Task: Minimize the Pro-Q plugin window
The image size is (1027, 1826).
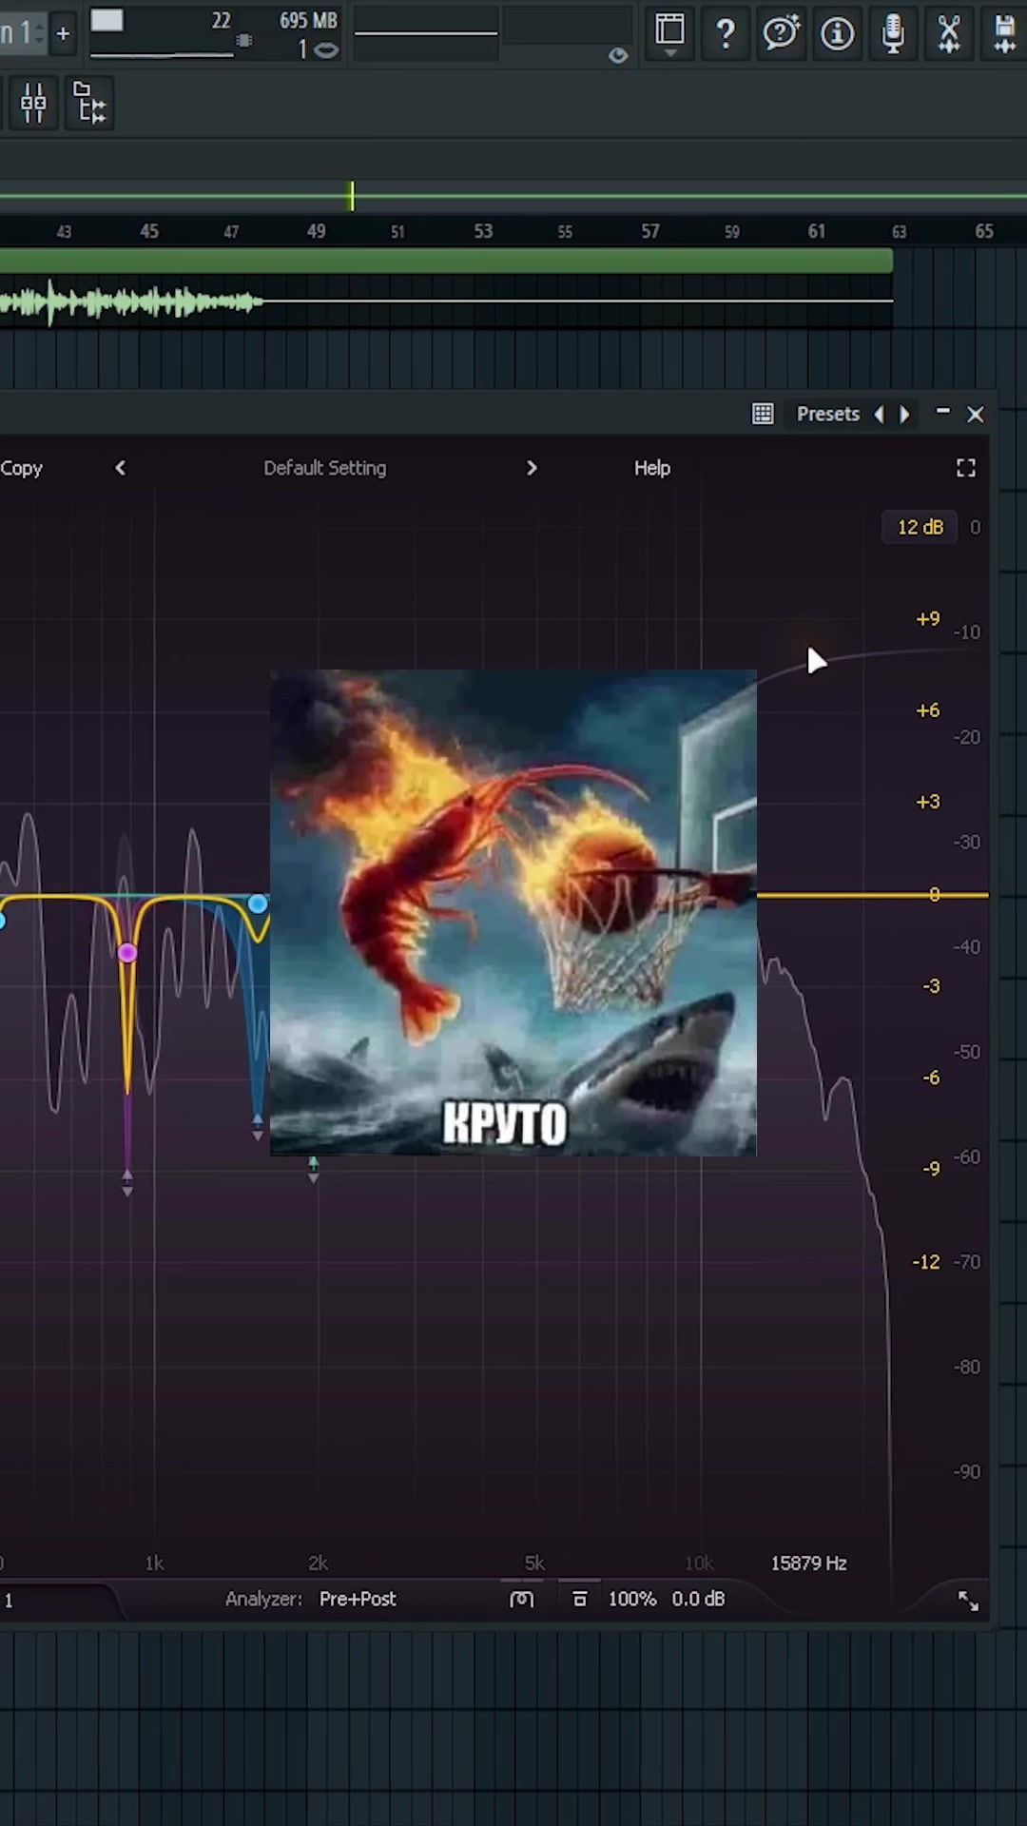Action: 942,412
